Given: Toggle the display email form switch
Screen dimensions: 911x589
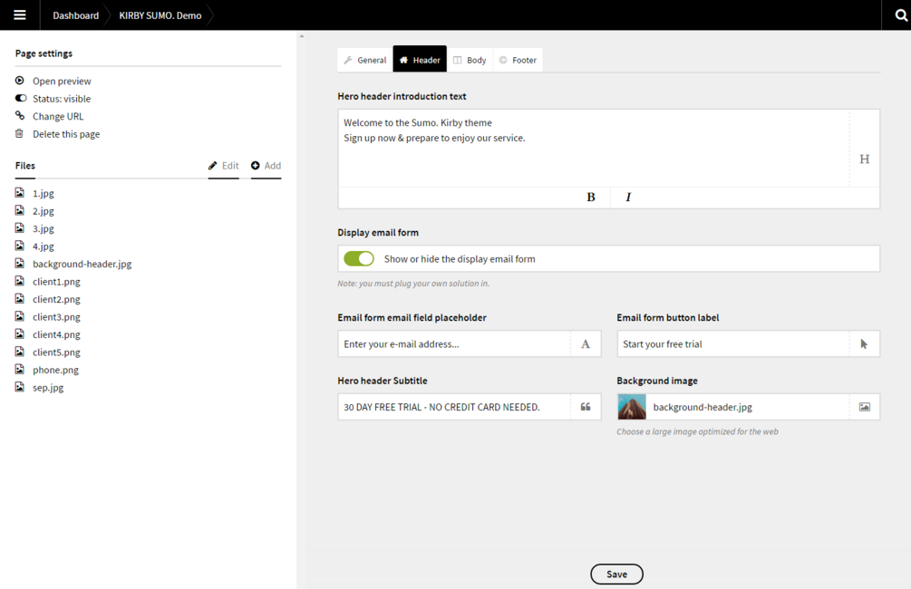Looking at the screenshot, I should pos(359,259).
